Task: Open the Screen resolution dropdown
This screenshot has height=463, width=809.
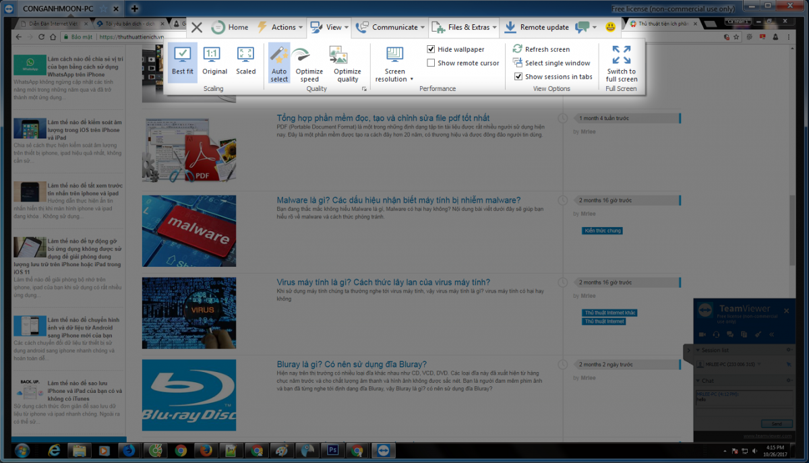Action: click(x=394, y=65)
